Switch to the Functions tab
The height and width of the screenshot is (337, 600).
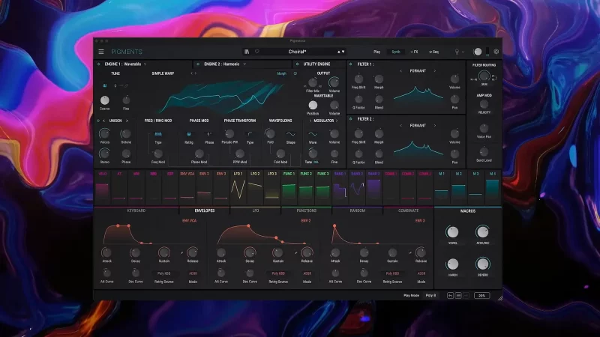click(306, 211)
